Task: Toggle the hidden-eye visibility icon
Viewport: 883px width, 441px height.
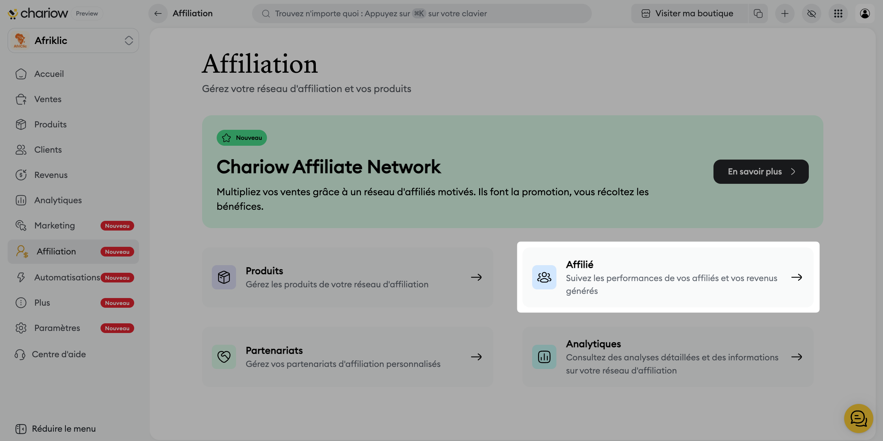Action: point(811,13)
